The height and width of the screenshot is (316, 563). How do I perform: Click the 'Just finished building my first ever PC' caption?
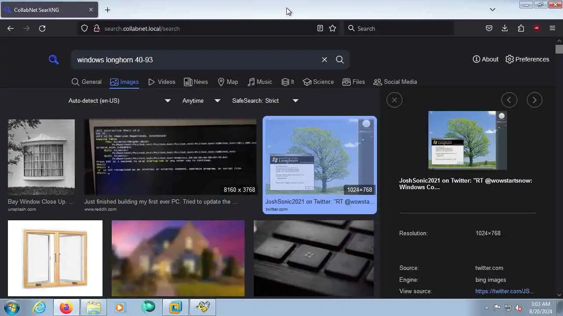[x=161, y=202]
